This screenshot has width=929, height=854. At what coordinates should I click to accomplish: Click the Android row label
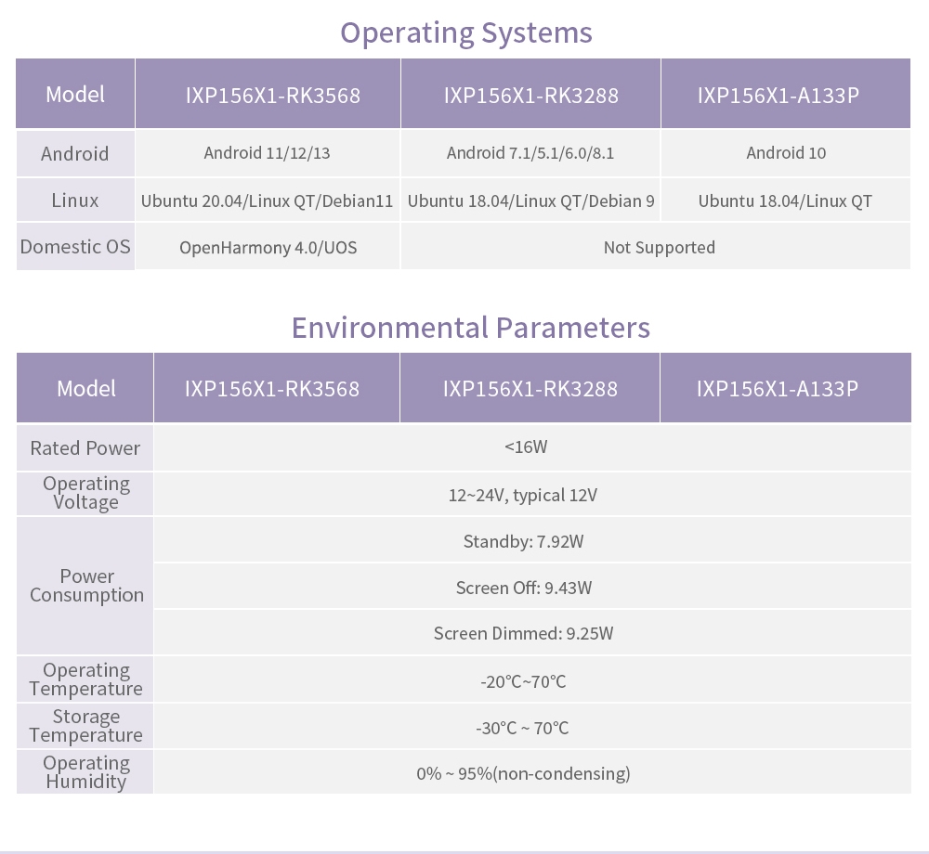[75, 153]
